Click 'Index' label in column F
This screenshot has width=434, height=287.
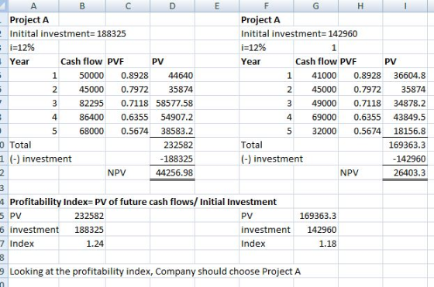(x=253, y=244)
